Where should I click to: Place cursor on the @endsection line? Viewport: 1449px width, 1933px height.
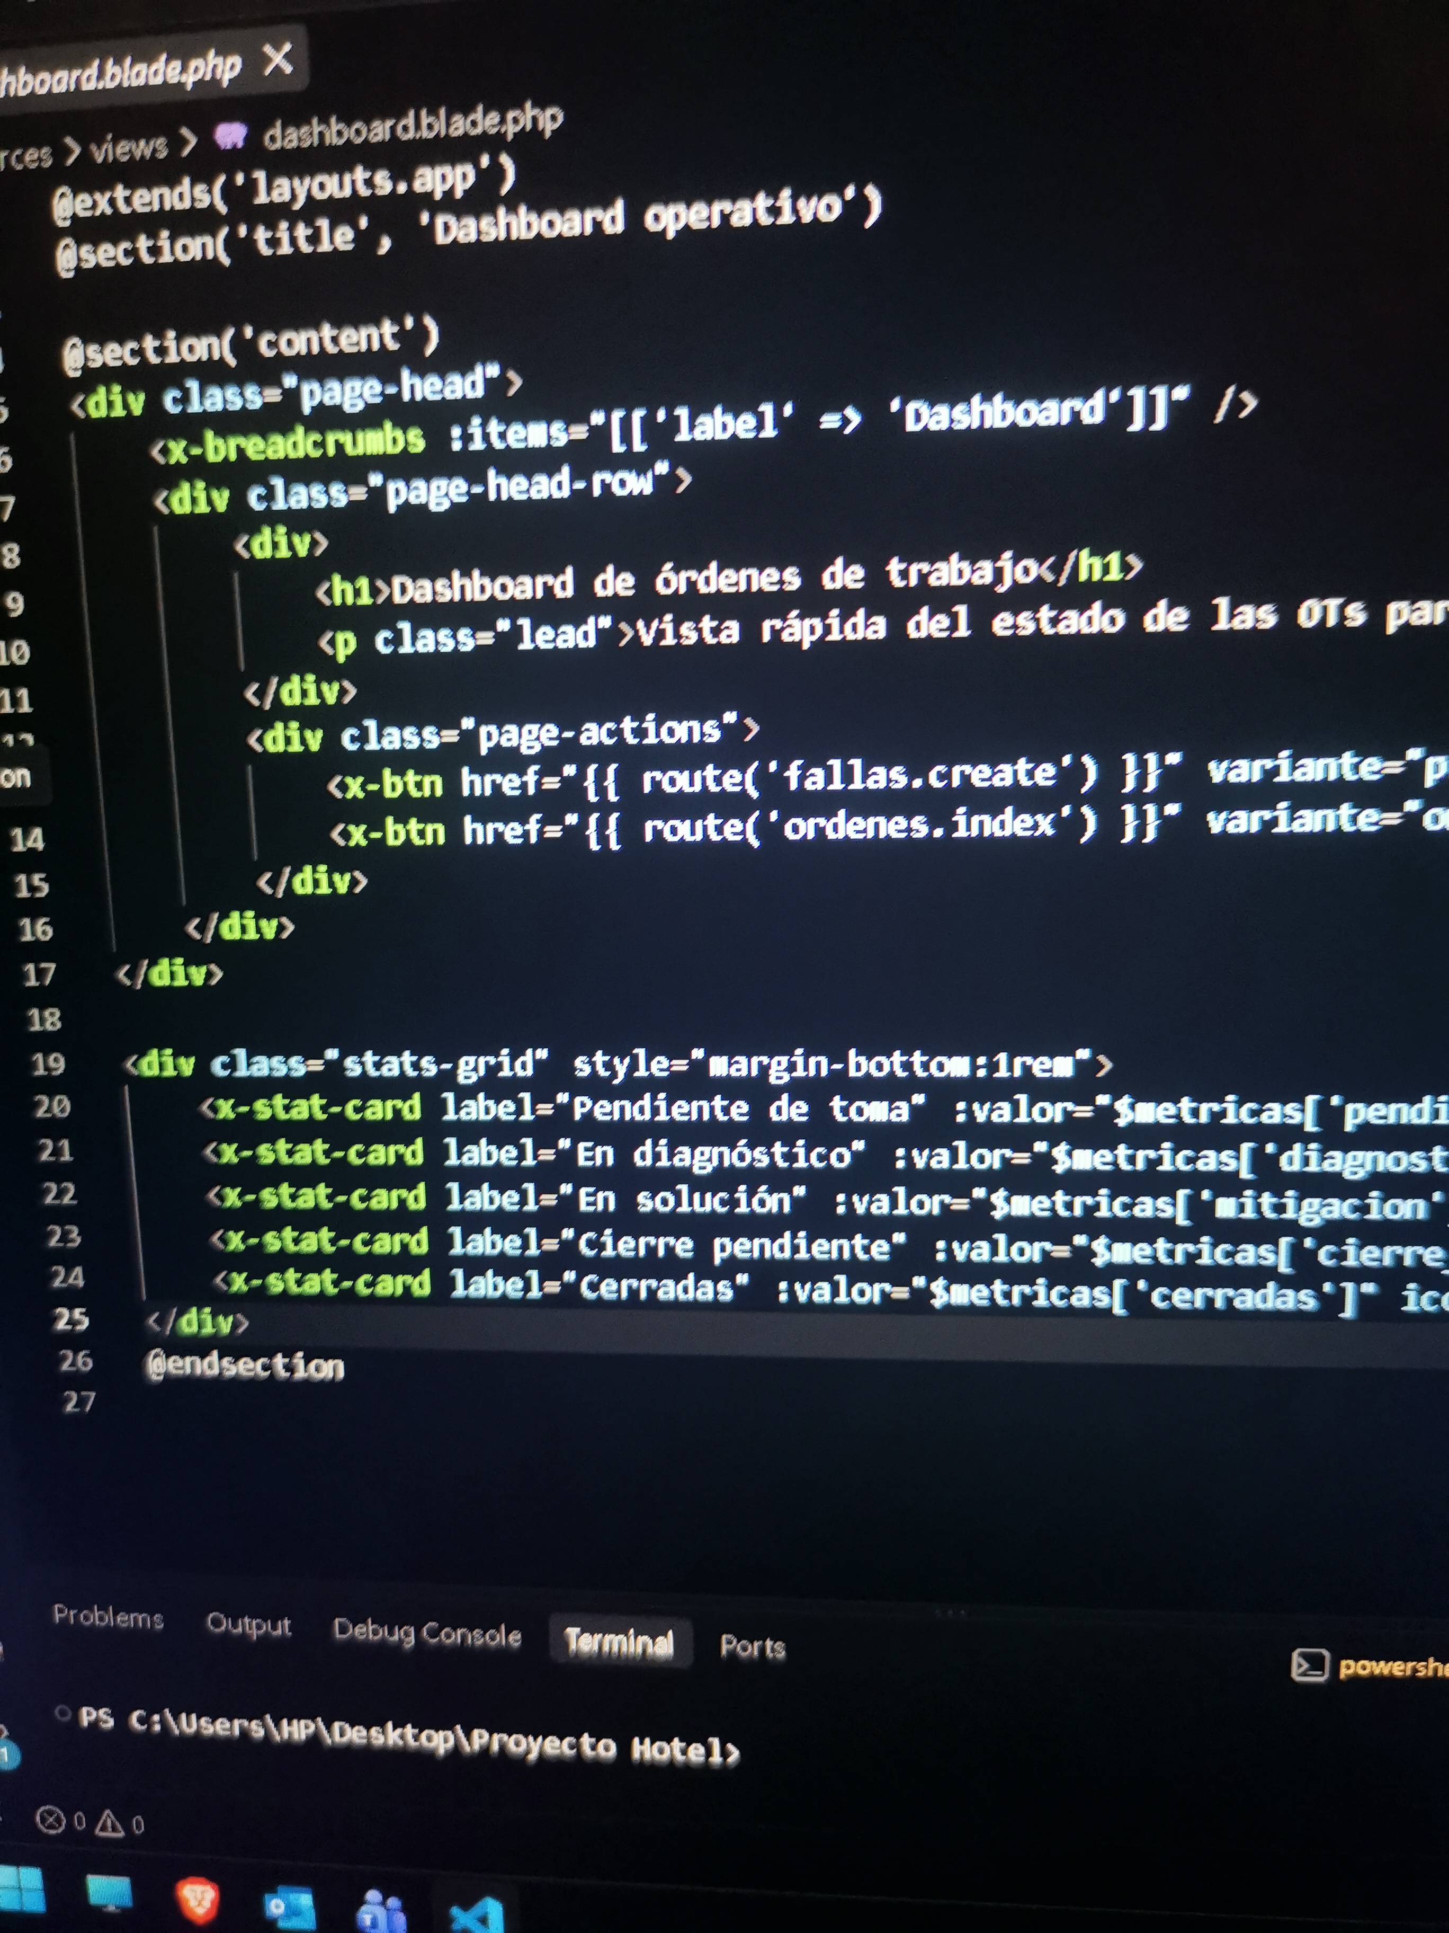point(245,1365)
